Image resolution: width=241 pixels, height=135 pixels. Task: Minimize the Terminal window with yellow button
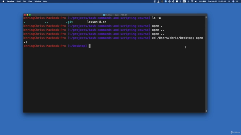tap(27, 15)
